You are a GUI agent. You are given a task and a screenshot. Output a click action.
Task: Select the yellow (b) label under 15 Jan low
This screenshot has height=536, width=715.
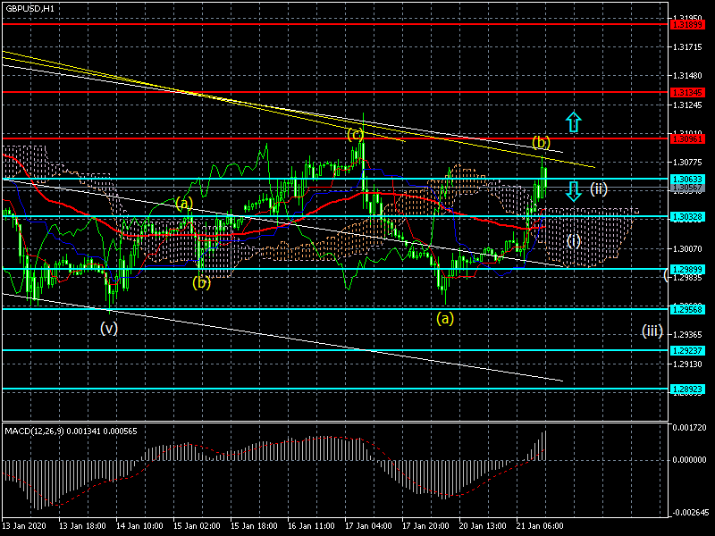pos(201,283)
